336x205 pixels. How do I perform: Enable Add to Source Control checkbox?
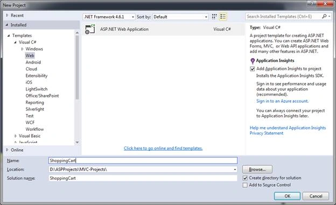[245, 185]
